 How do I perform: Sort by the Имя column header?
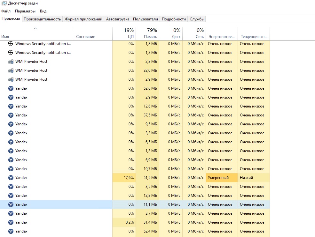(x=37, y=34)
